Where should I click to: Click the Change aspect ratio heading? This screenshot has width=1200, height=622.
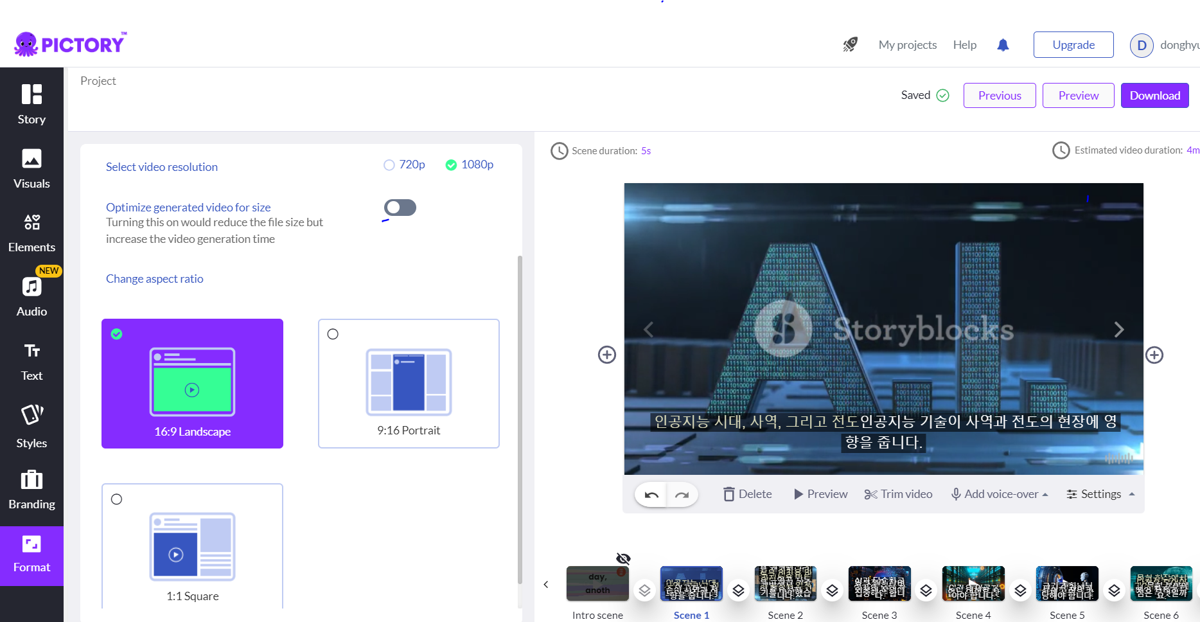(x=155, y=279)
